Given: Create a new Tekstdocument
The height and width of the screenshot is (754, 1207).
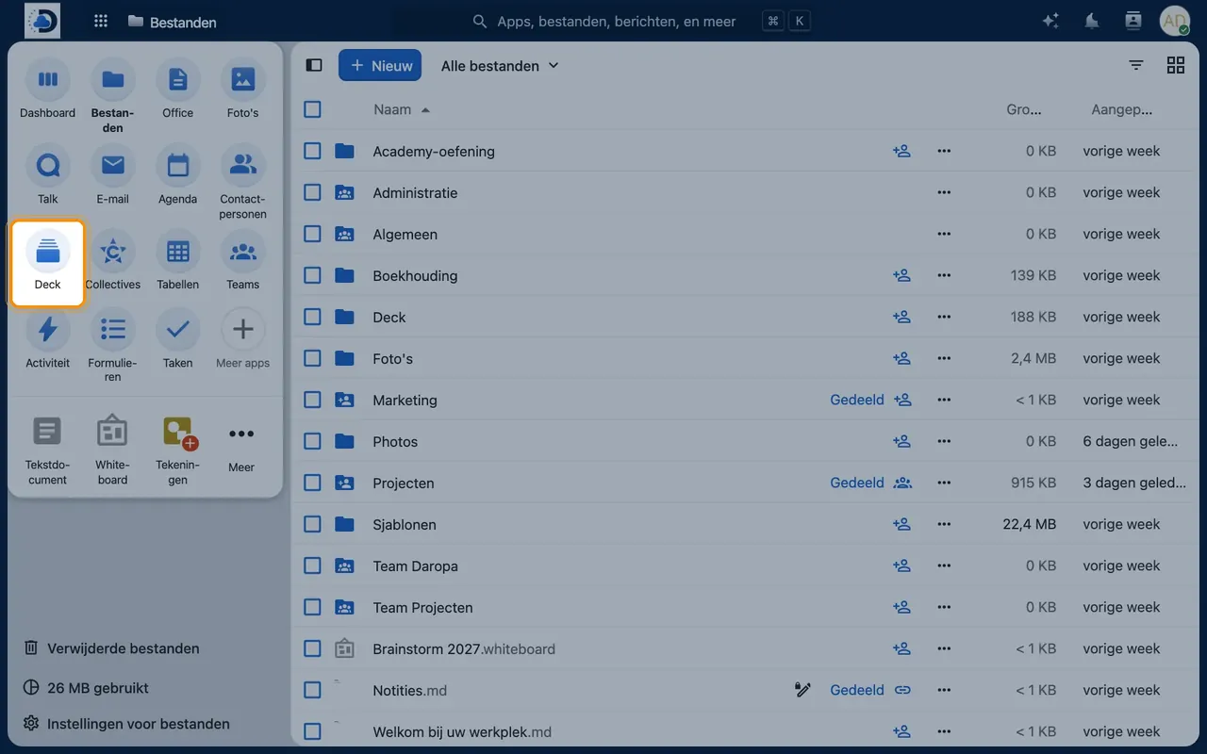Looking at the screenshot, I should click(x=47, y=450).
